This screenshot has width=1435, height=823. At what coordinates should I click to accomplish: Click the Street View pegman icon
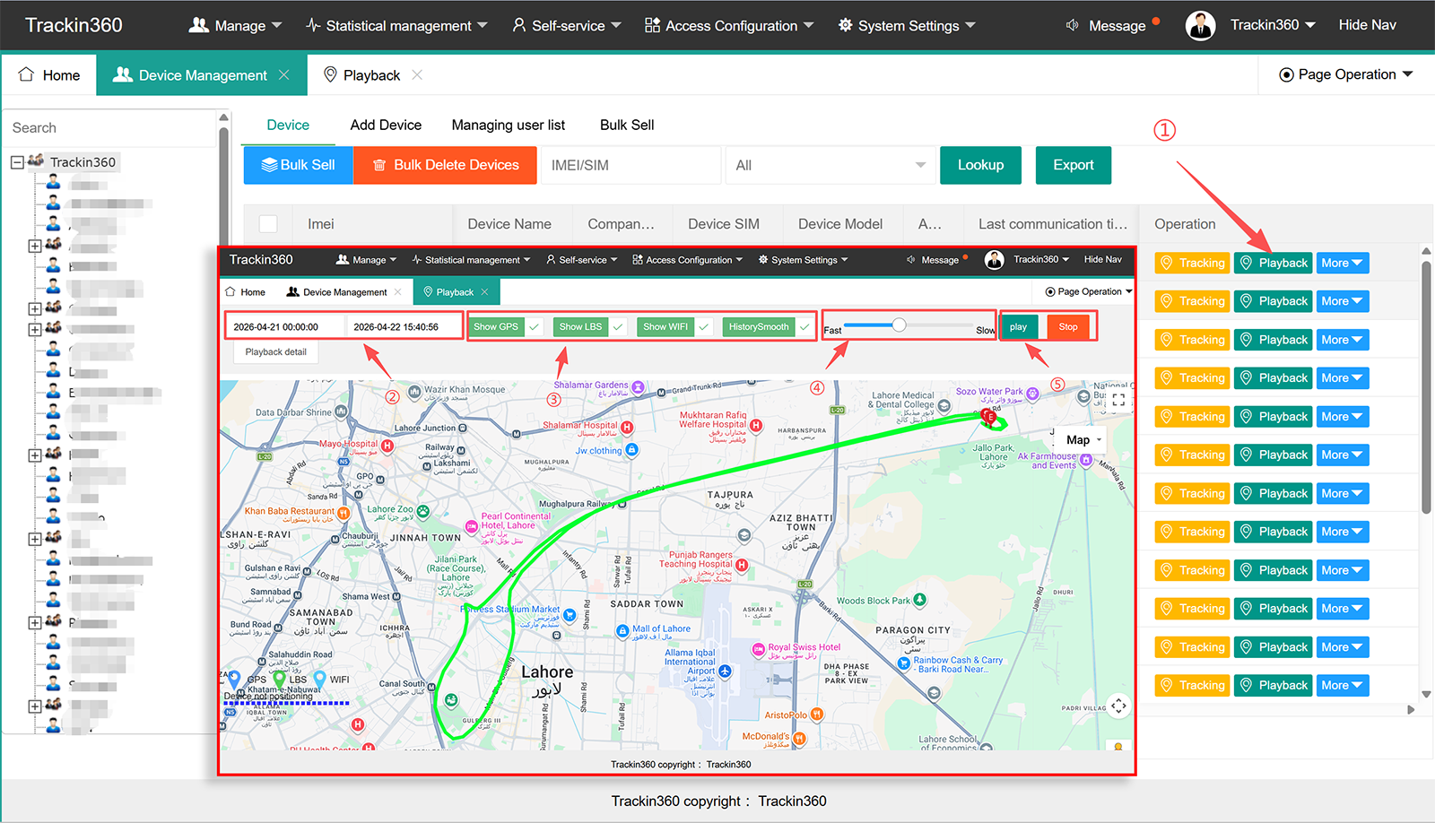1118,745
